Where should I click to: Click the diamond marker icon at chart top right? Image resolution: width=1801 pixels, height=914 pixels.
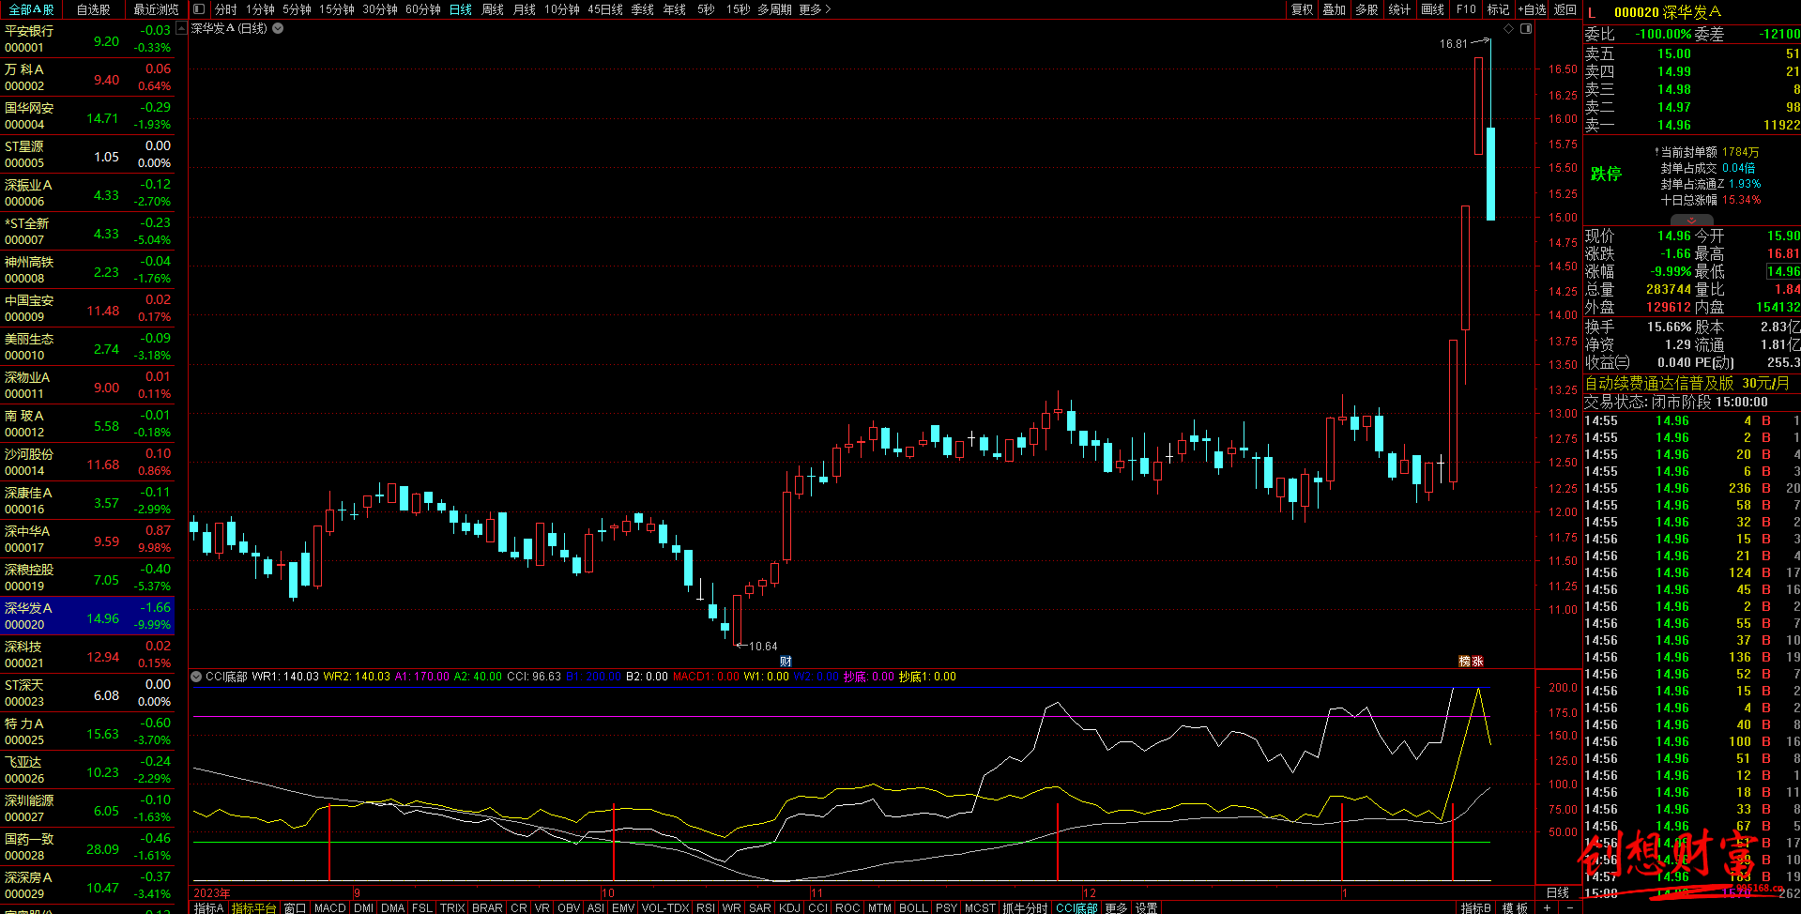pyautogui.click(x=1509, y=29)
